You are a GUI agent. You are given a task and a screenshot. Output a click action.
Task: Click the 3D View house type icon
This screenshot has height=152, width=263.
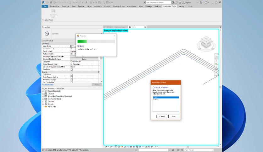pos(47,34)
